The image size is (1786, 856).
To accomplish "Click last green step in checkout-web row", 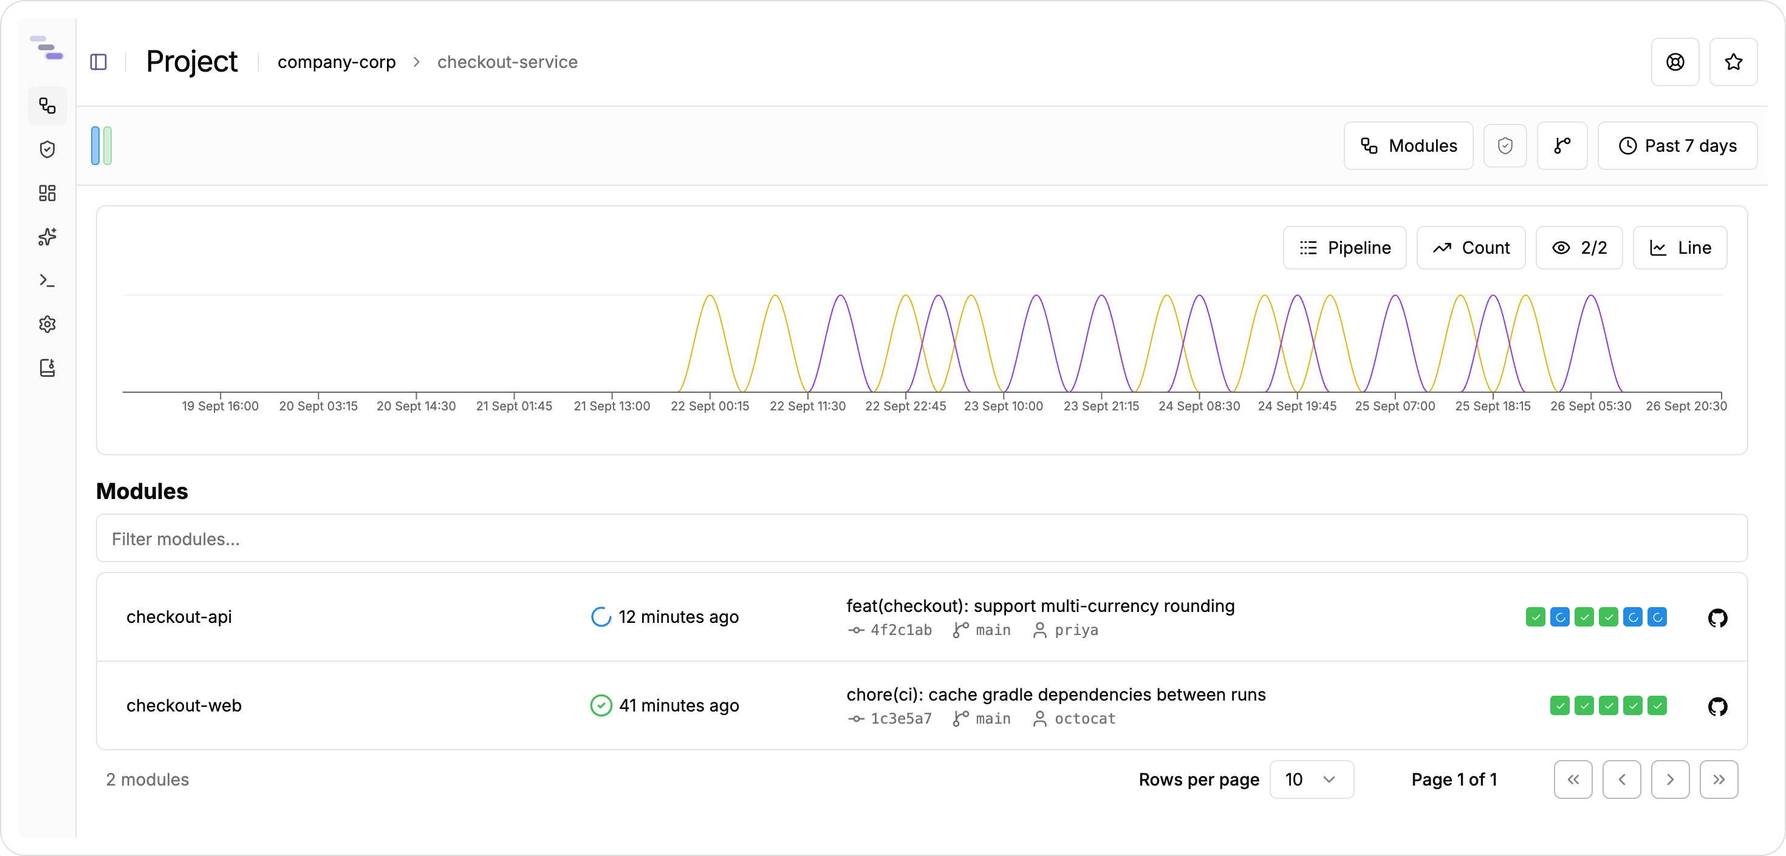I will [1657, 705].
